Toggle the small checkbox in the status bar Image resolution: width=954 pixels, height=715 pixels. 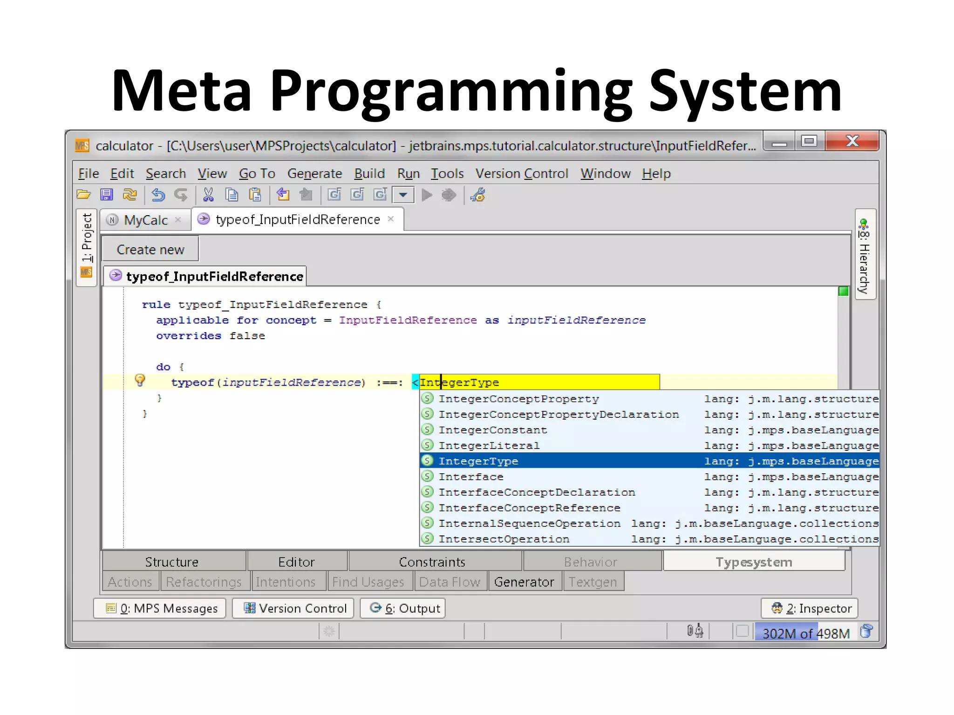click(742, 631)
